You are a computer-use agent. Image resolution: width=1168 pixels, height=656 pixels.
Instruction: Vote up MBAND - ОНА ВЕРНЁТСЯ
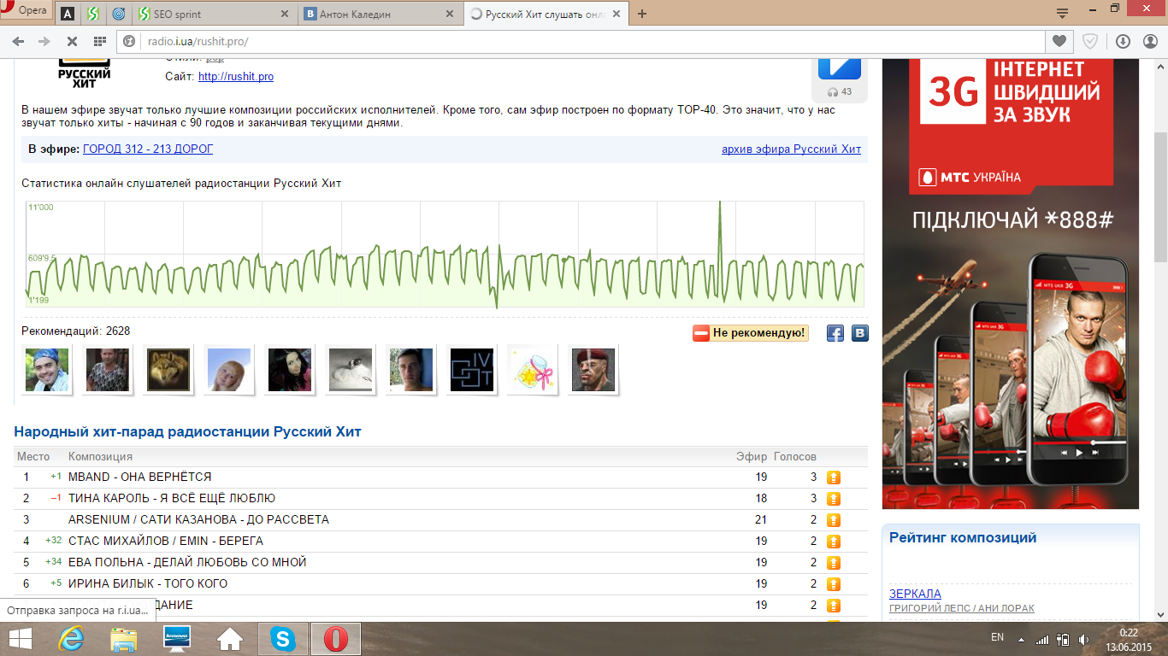pyautogui.click(x=834, y=477)
